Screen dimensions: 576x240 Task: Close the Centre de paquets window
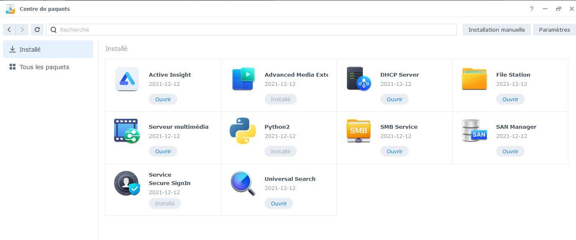[571, 9]
